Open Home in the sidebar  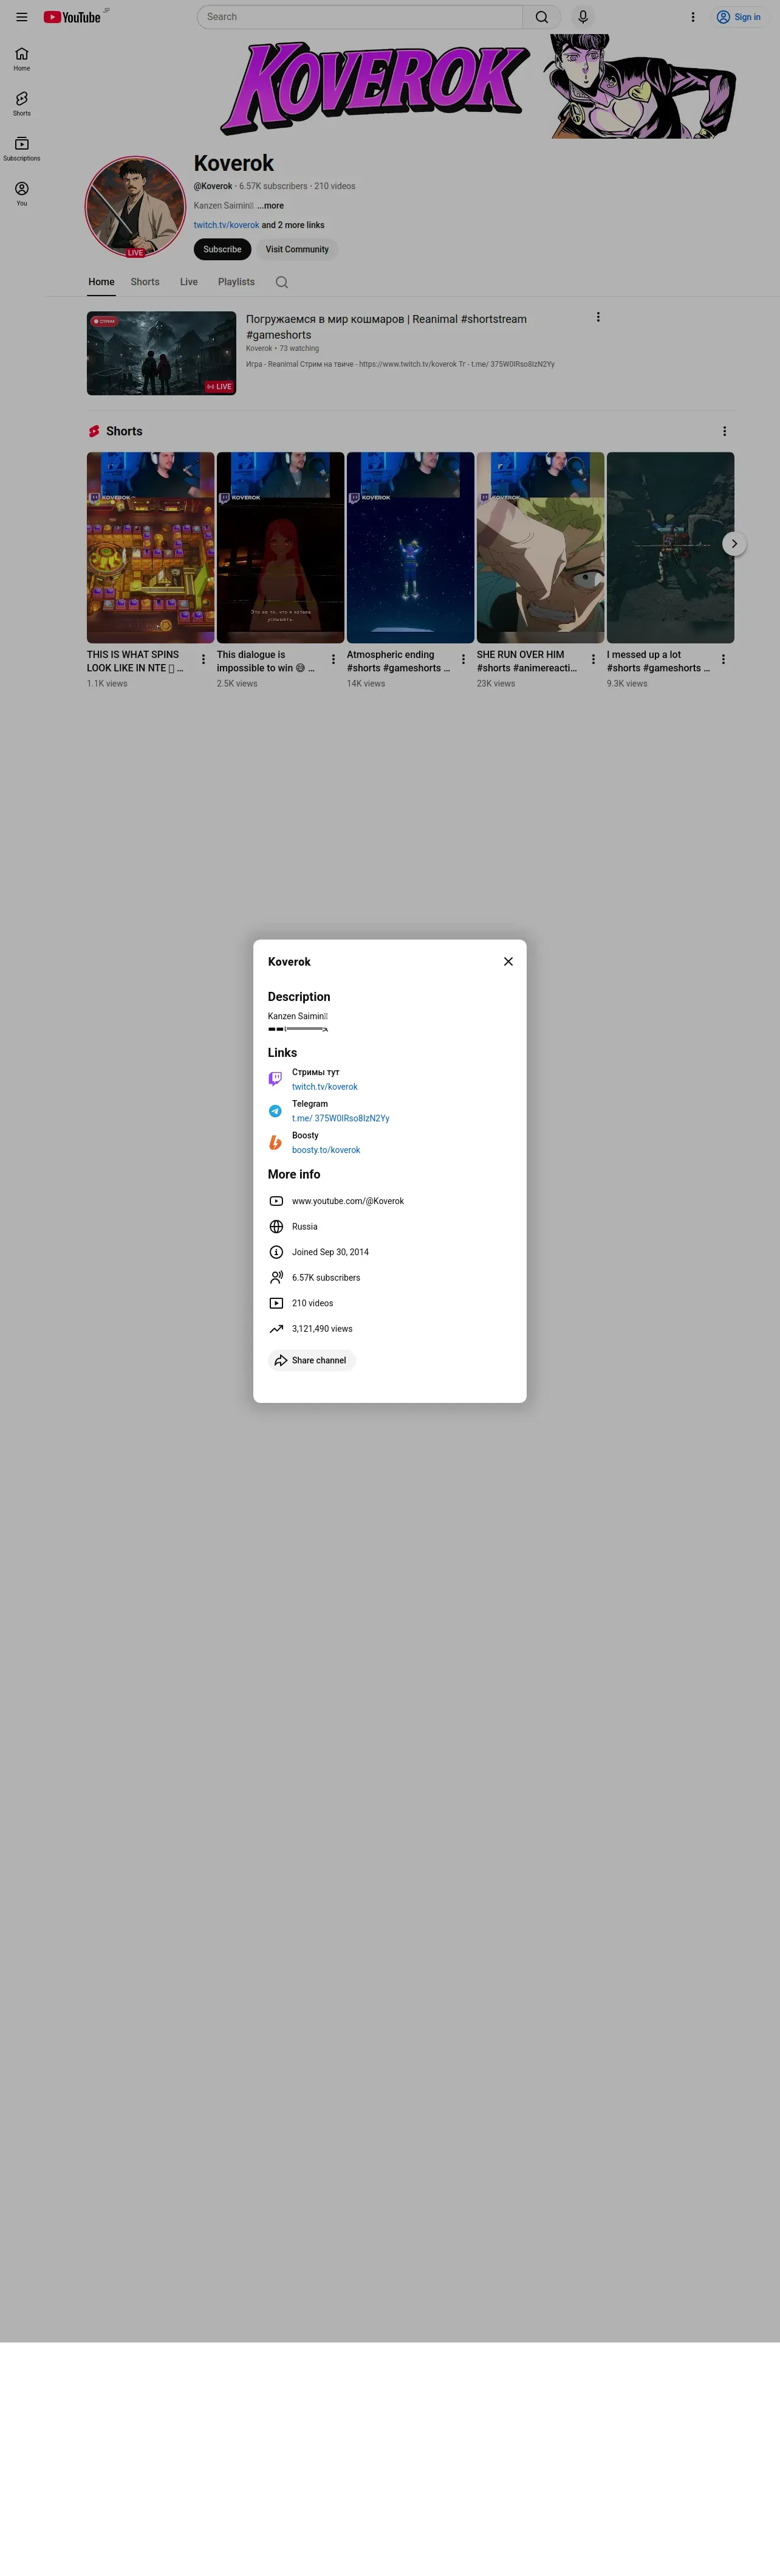click(22, 59)
